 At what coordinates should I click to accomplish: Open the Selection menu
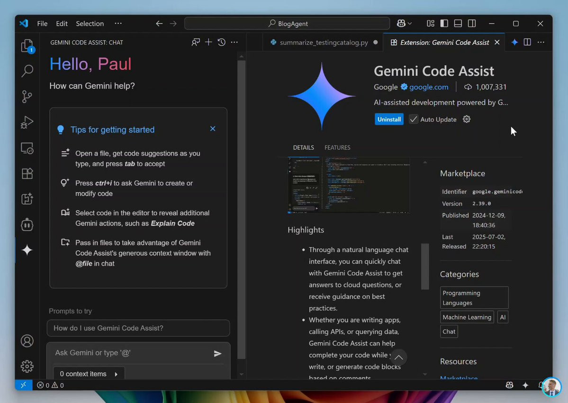(90, 24)
